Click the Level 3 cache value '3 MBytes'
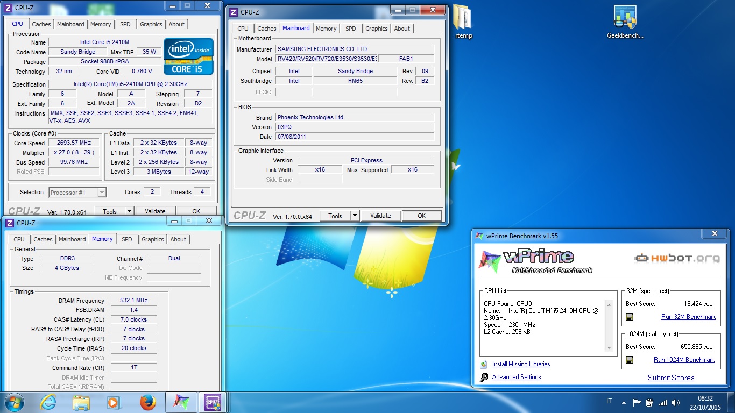 click(158, 172)
